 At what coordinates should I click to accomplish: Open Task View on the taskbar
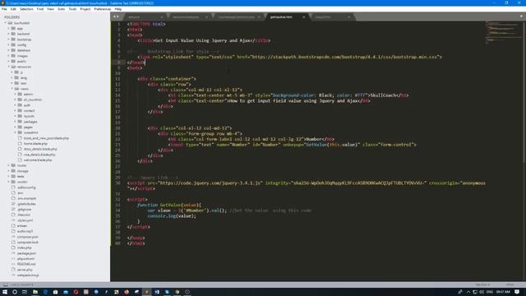[x=25, y=292]
